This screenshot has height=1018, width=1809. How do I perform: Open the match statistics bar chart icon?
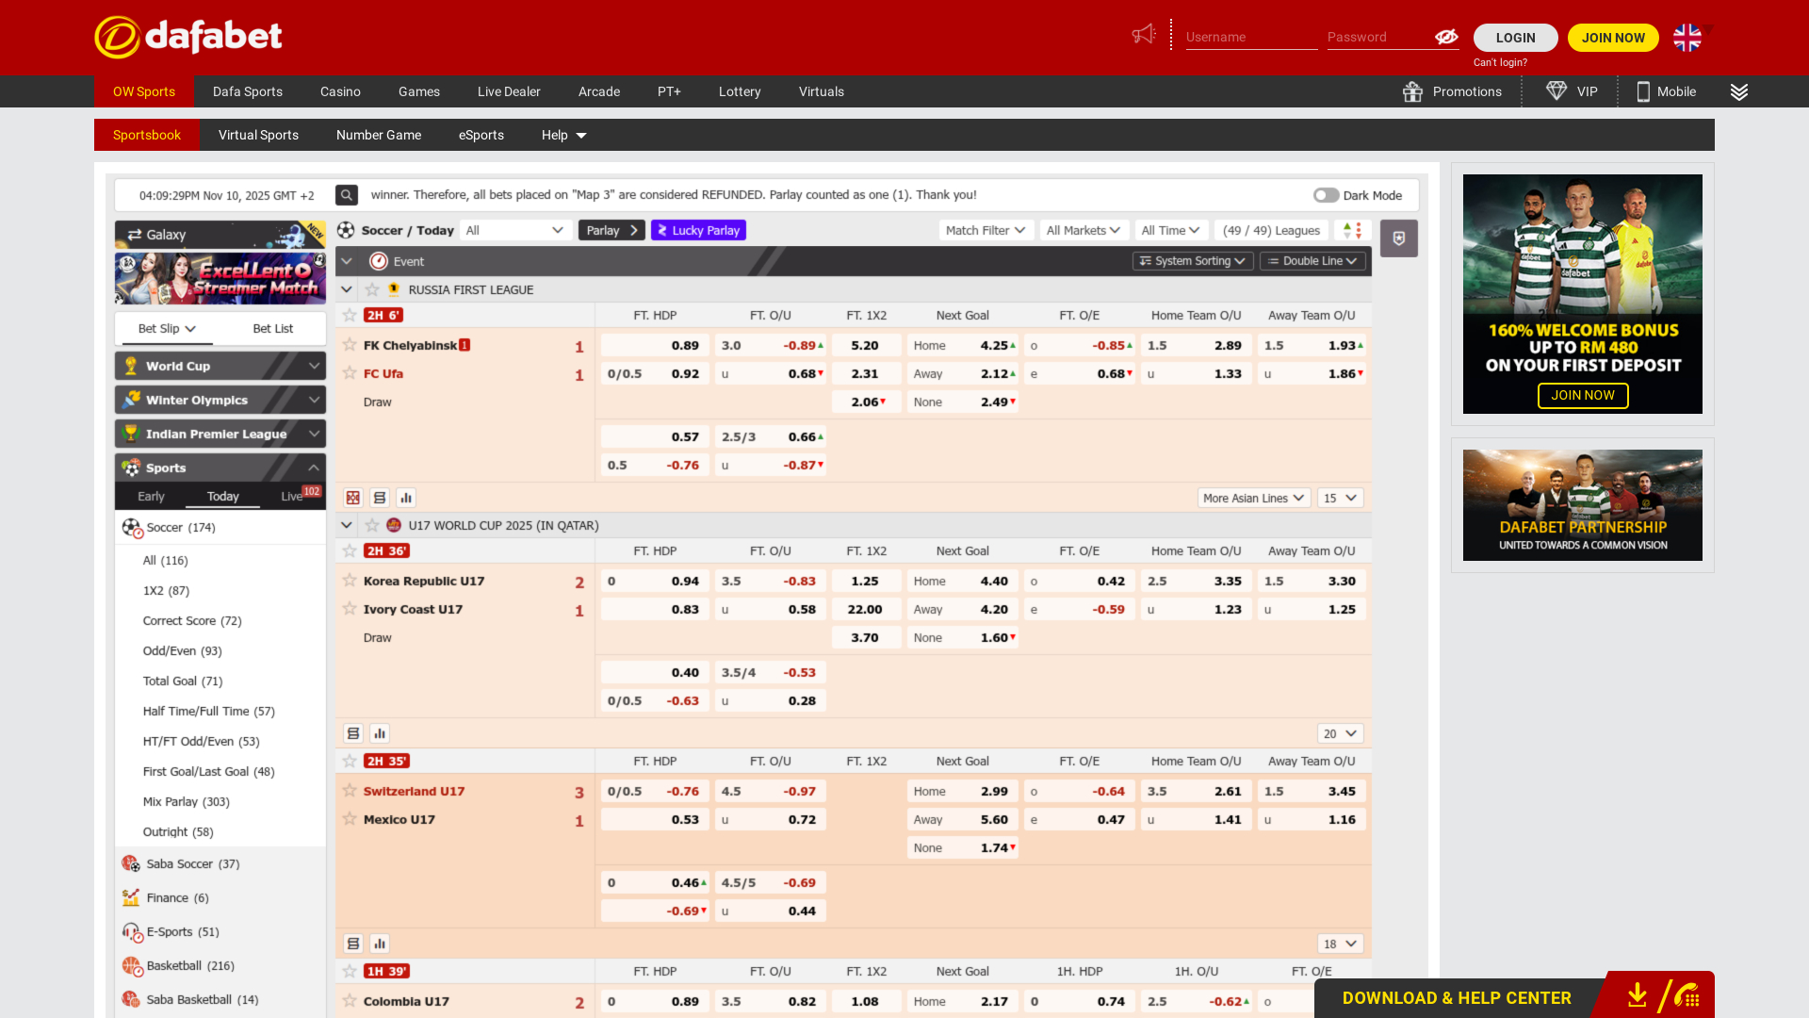(406, 497)
